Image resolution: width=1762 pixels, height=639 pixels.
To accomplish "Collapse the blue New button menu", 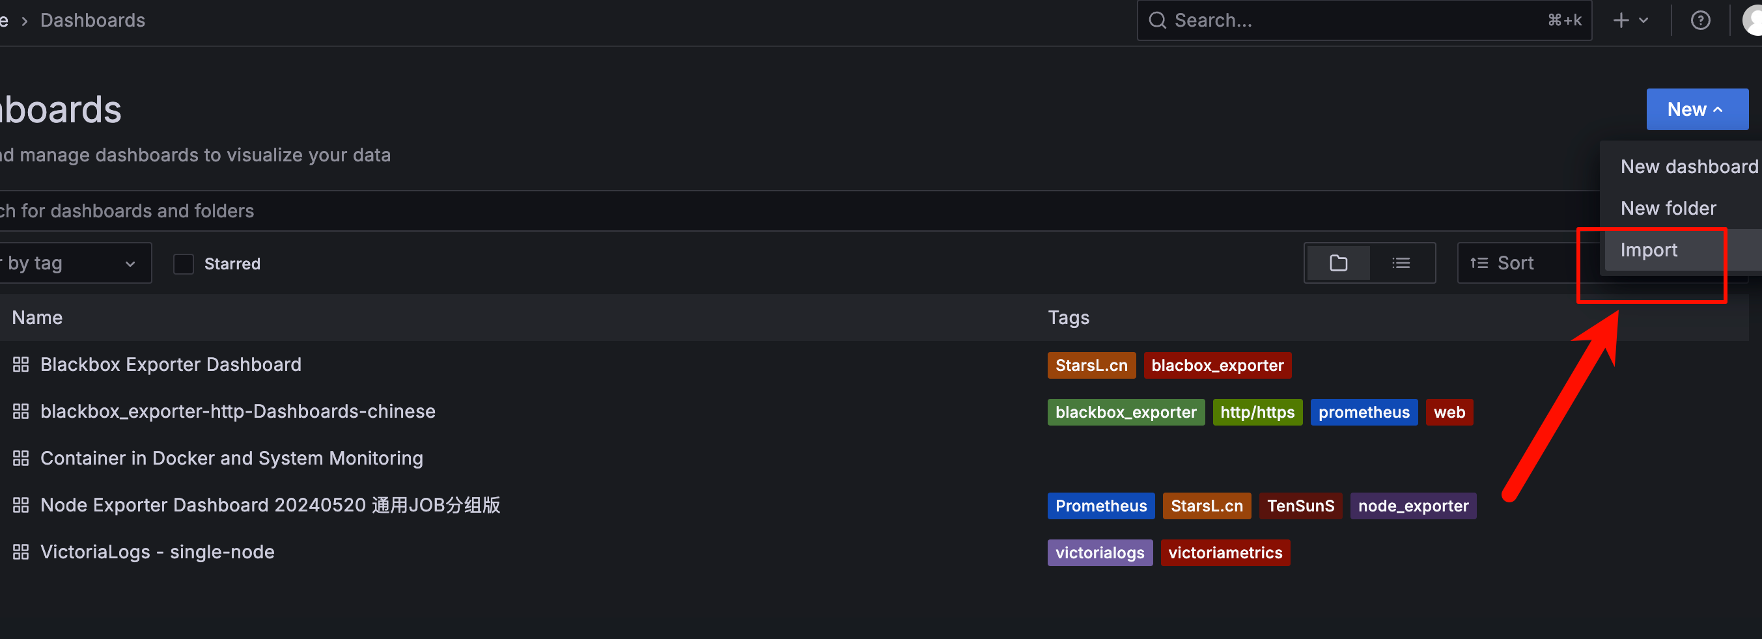I will (x=1696, y=109).
